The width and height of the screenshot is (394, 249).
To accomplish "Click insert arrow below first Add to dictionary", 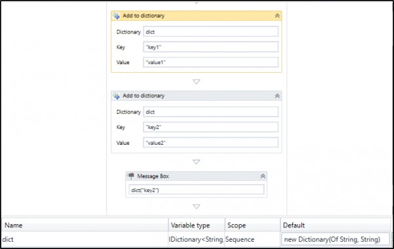I will [x=196, y=82].
